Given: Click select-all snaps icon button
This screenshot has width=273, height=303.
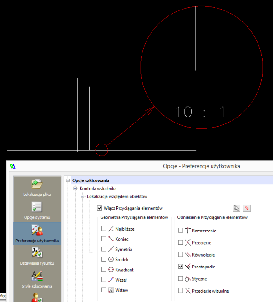Looking at the screenshot, I should click(x=236, y=208).
